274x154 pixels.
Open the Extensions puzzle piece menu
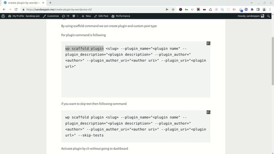(x=252, y=9)
